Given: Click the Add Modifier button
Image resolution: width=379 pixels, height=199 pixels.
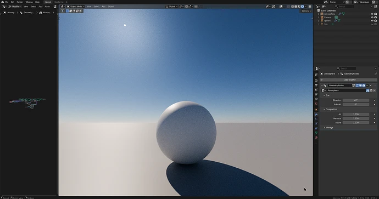Looking at the screenshot, I should pyautogui.click(x=349, y=80).
